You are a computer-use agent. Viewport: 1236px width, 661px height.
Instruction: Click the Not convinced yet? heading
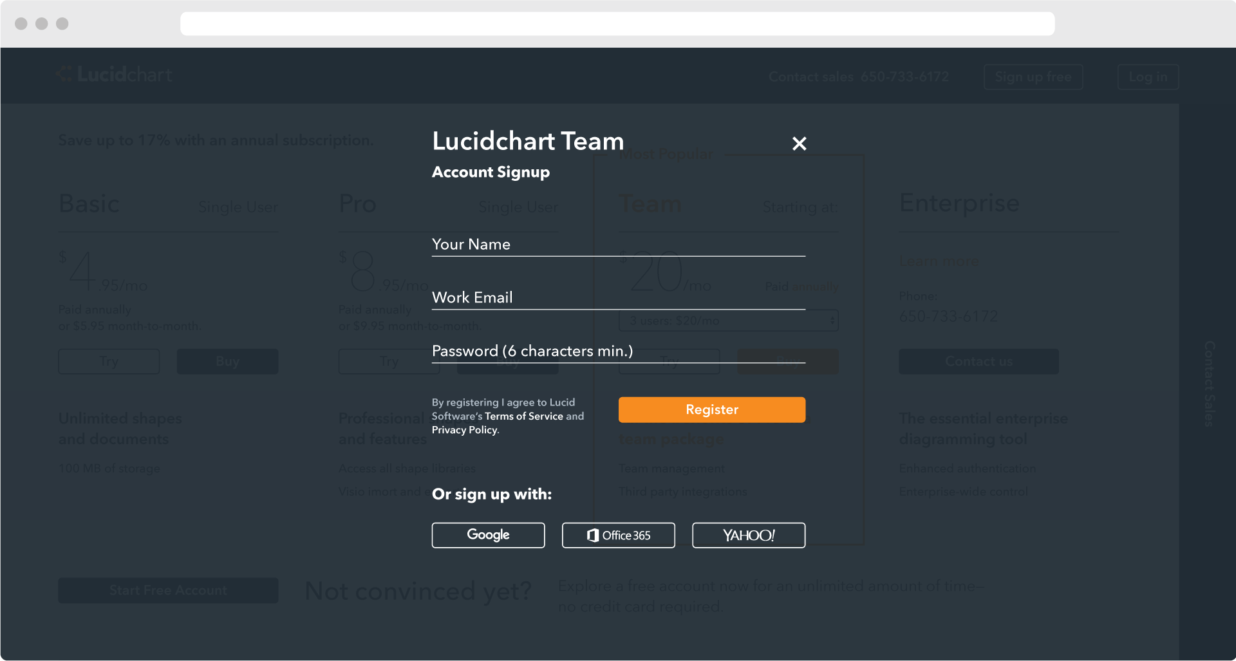[x=418, y=591]
